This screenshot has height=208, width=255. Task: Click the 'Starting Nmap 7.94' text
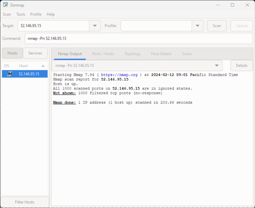pyautogui.click(x=73, y=75)
